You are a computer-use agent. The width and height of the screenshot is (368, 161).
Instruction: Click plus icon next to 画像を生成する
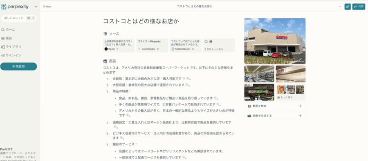[x=300, y=116]
